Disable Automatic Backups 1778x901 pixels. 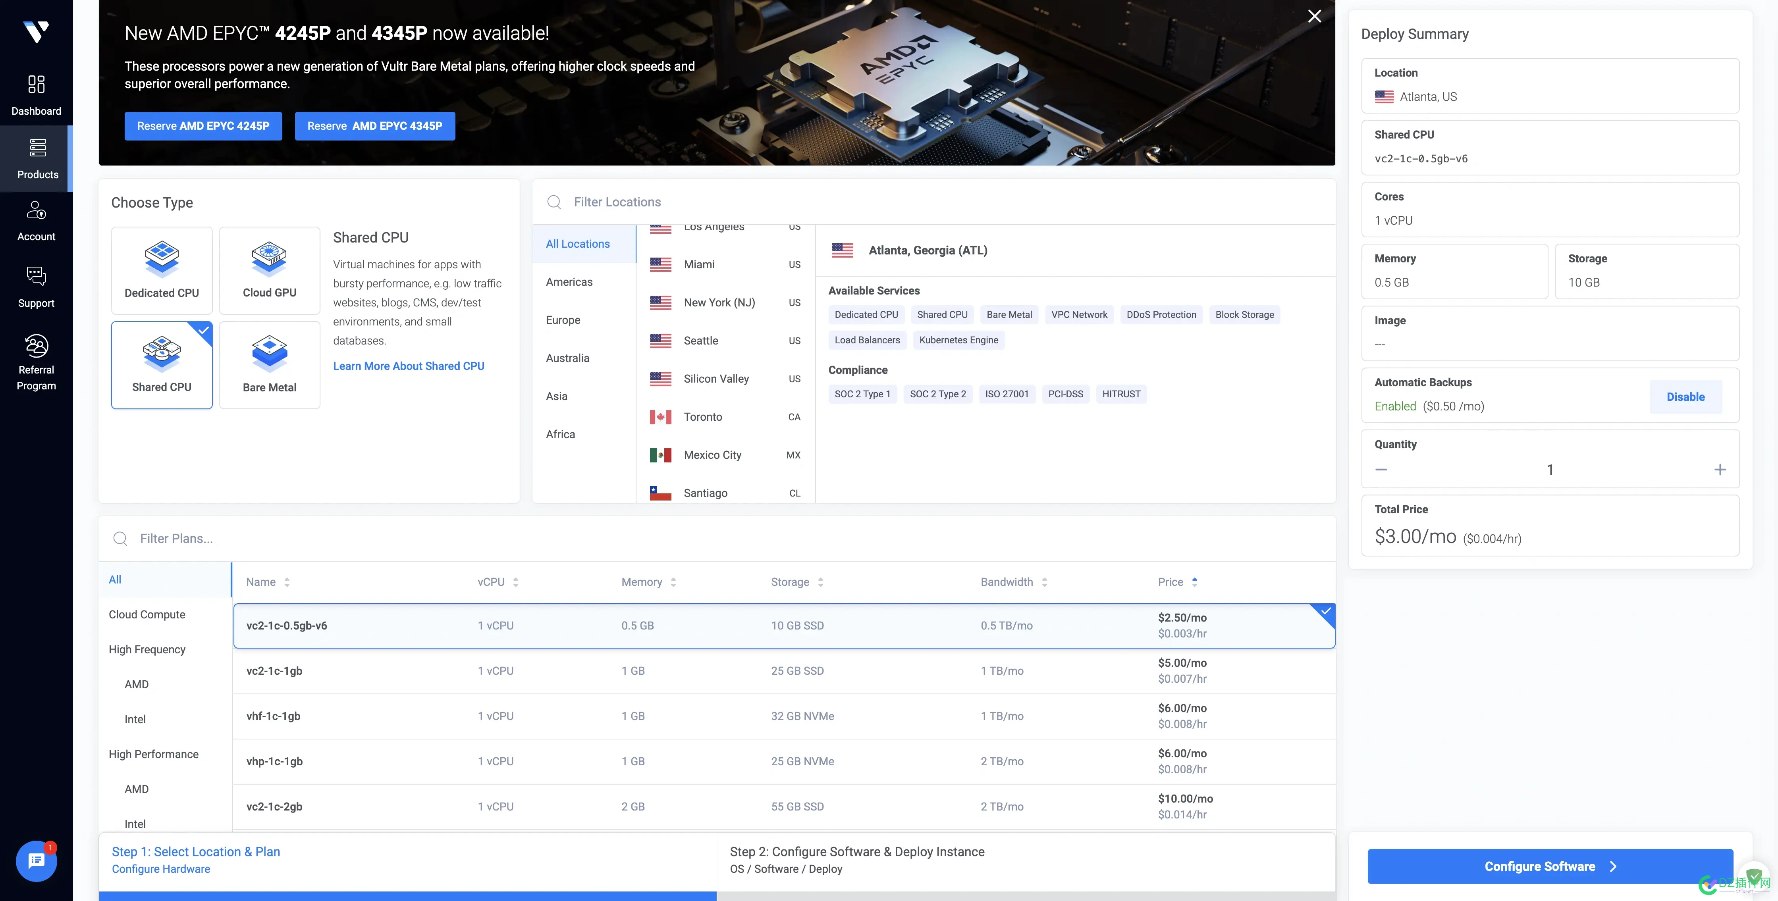1685,397
